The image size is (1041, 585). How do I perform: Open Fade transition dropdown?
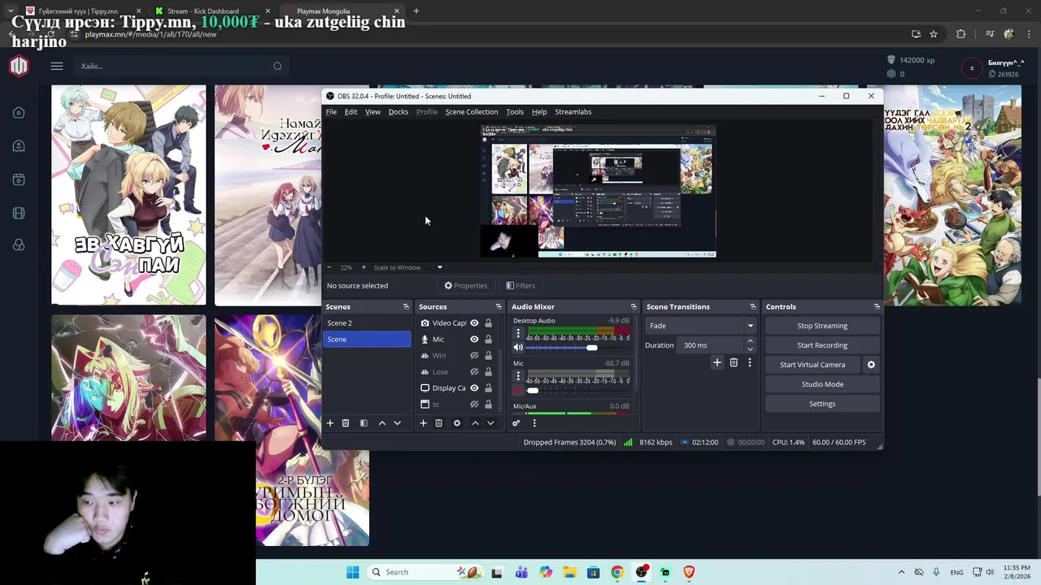coord(700,326)
